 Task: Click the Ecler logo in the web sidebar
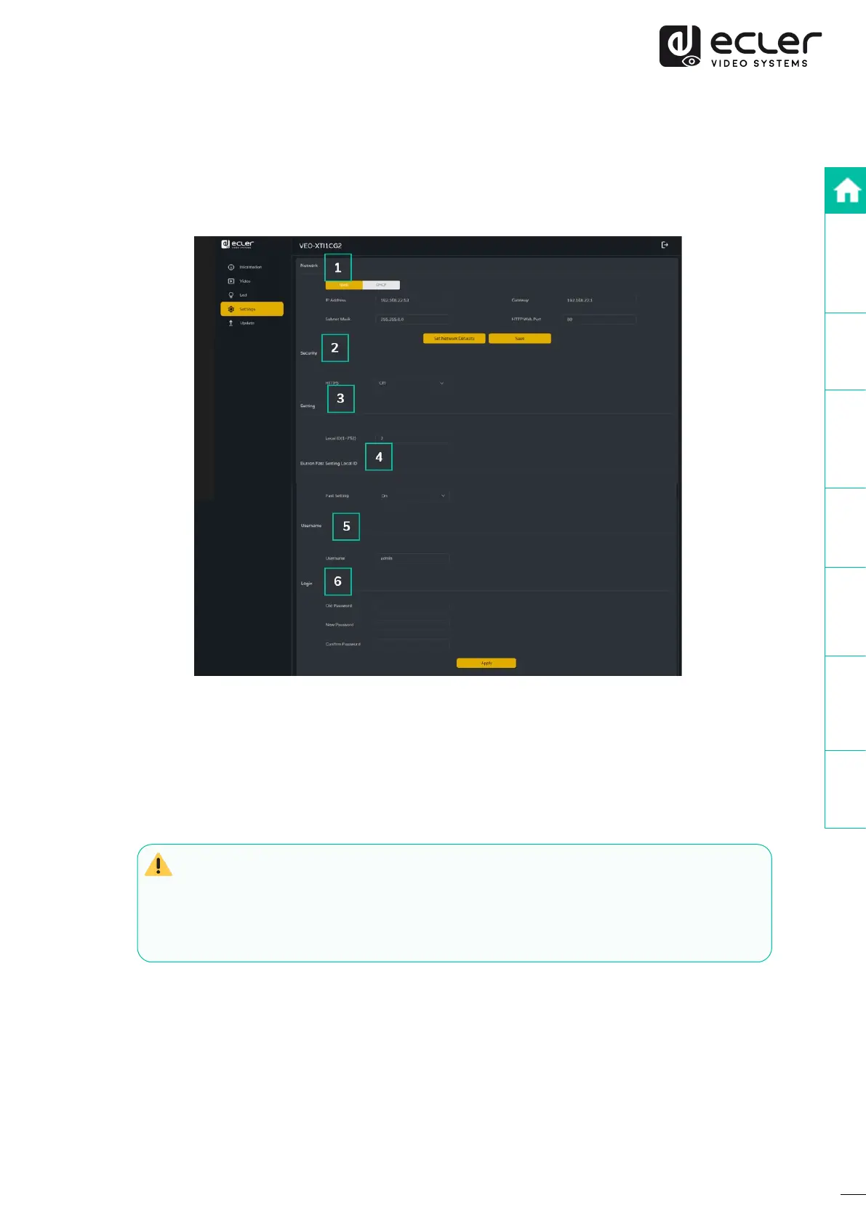238,244
